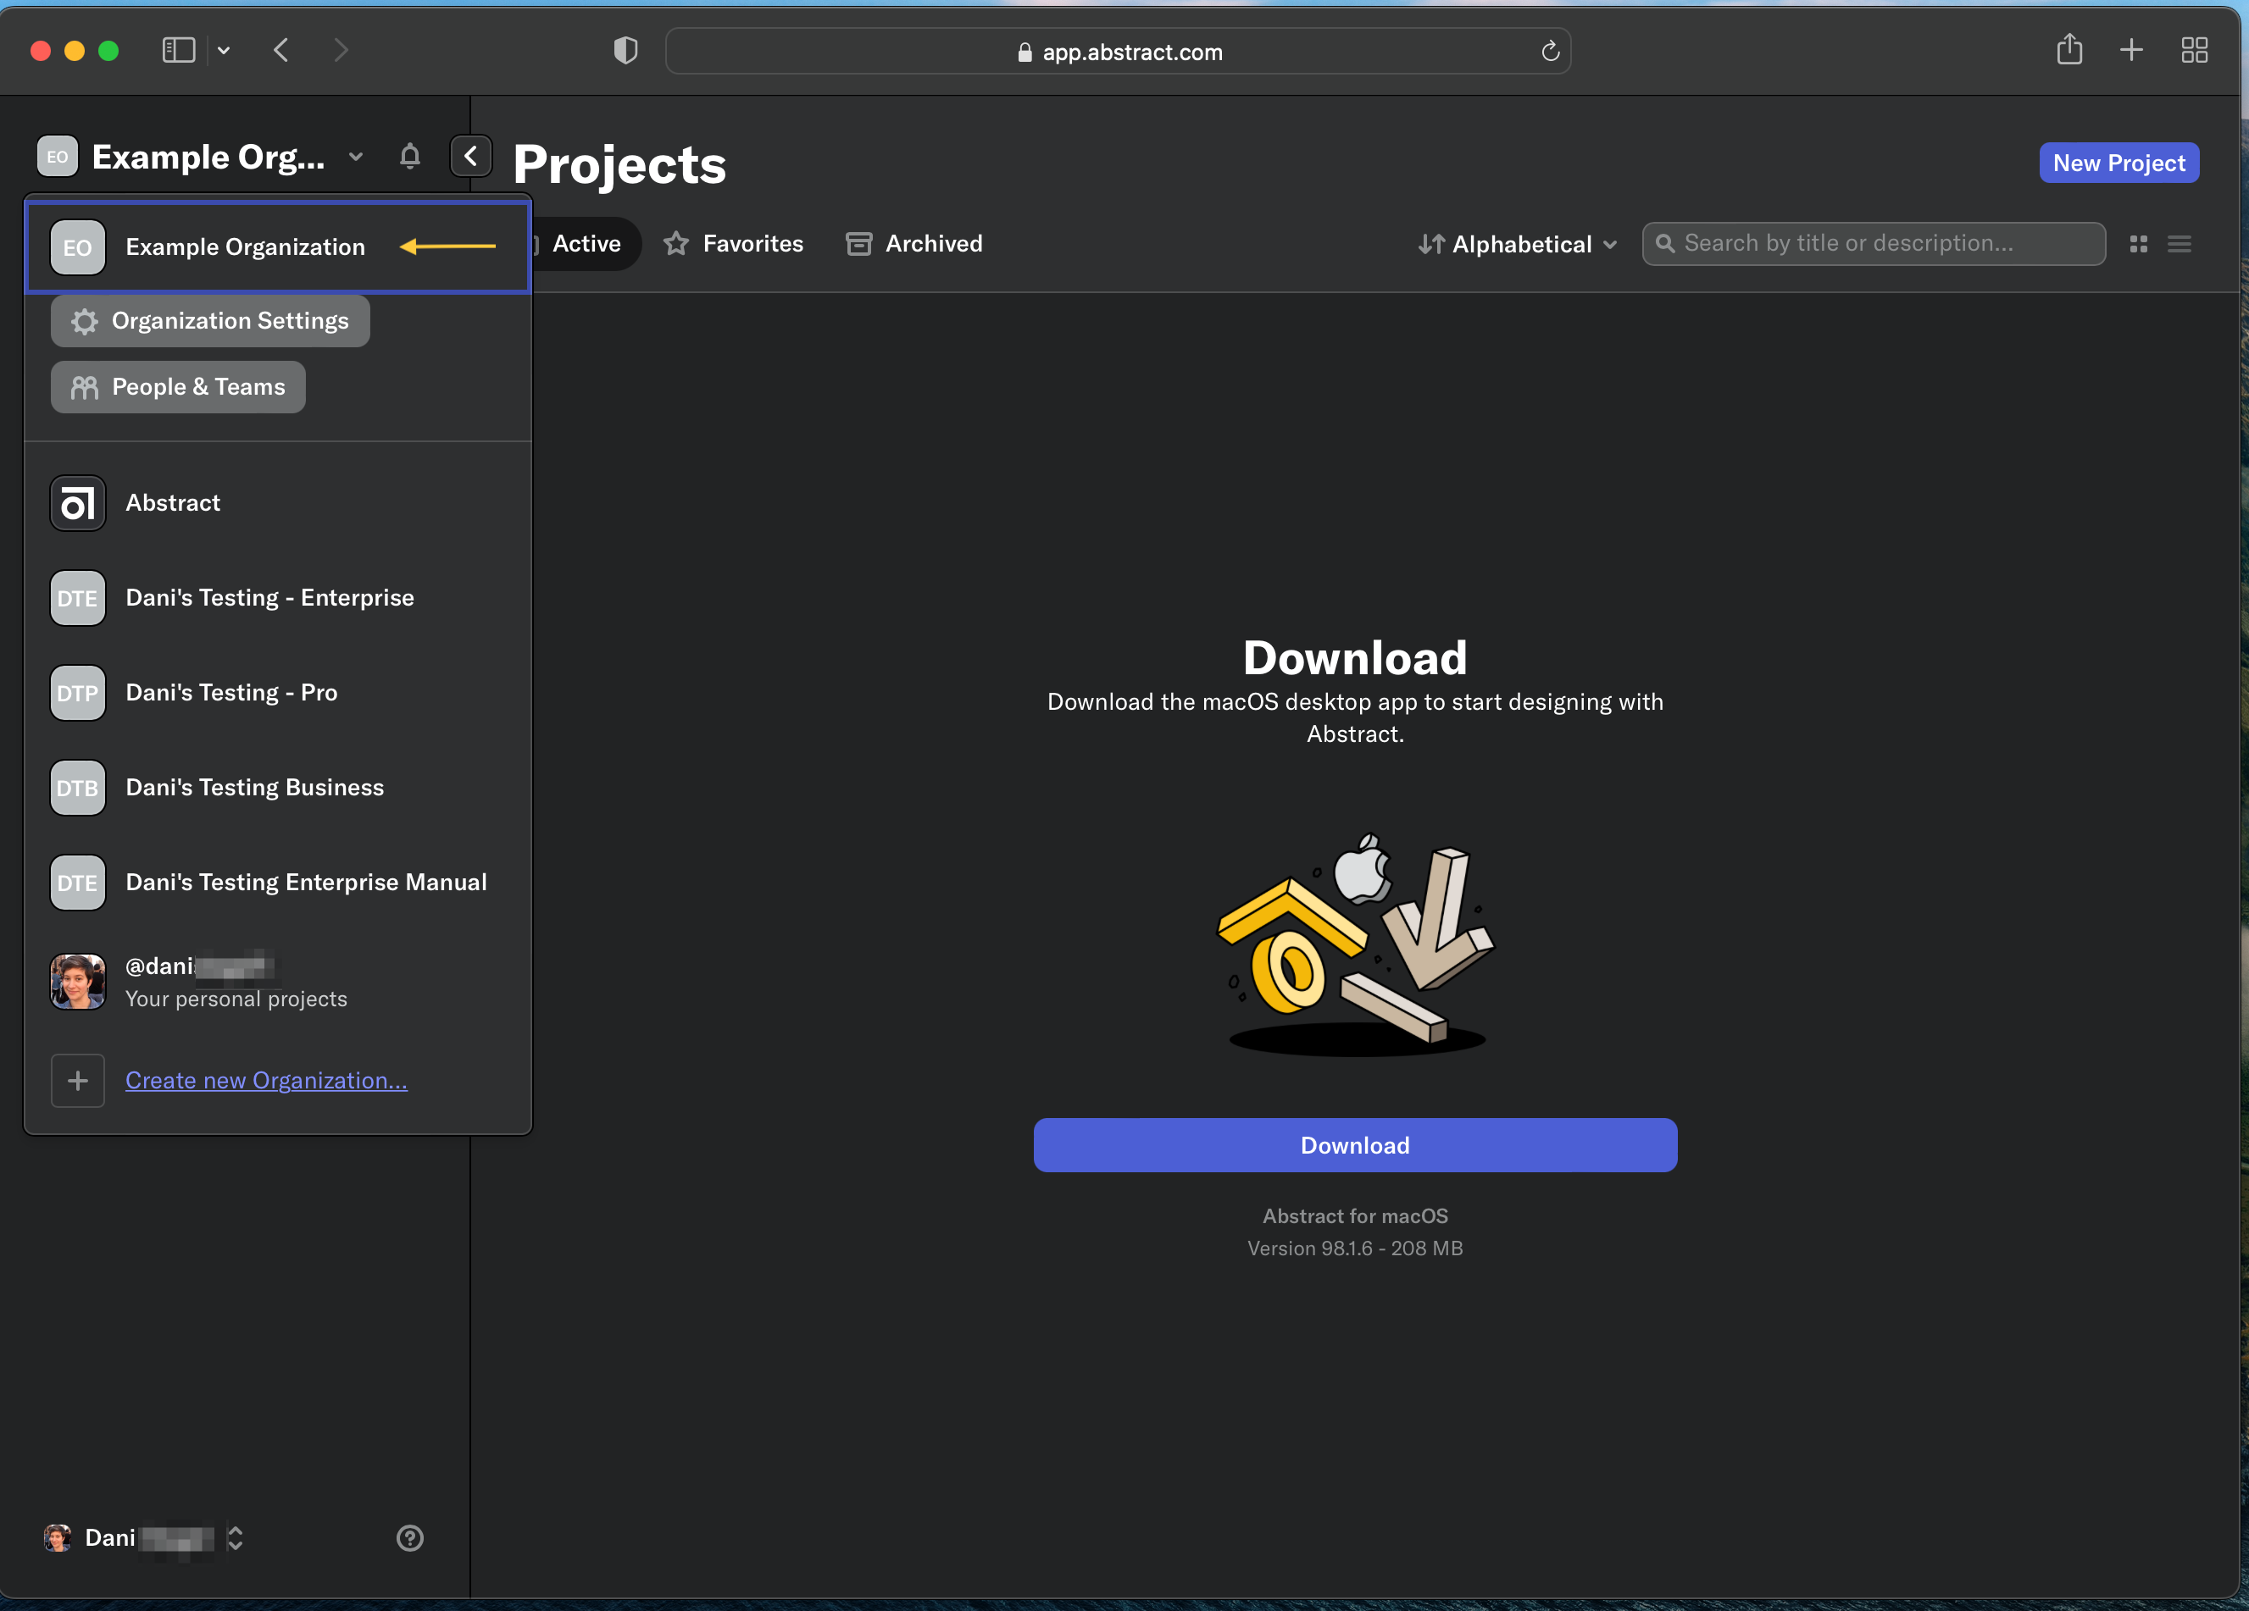
Task: Click the Projects page heading
Action: point(619,164)
